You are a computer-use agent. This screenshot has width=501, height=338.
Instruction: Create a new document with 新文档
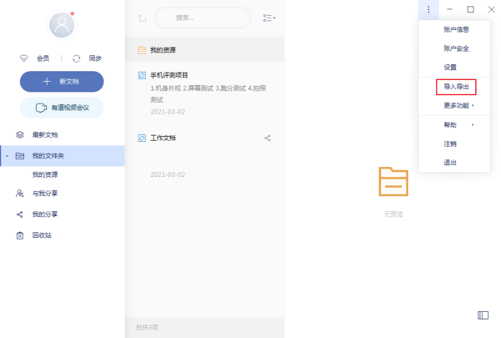[62, 82]
